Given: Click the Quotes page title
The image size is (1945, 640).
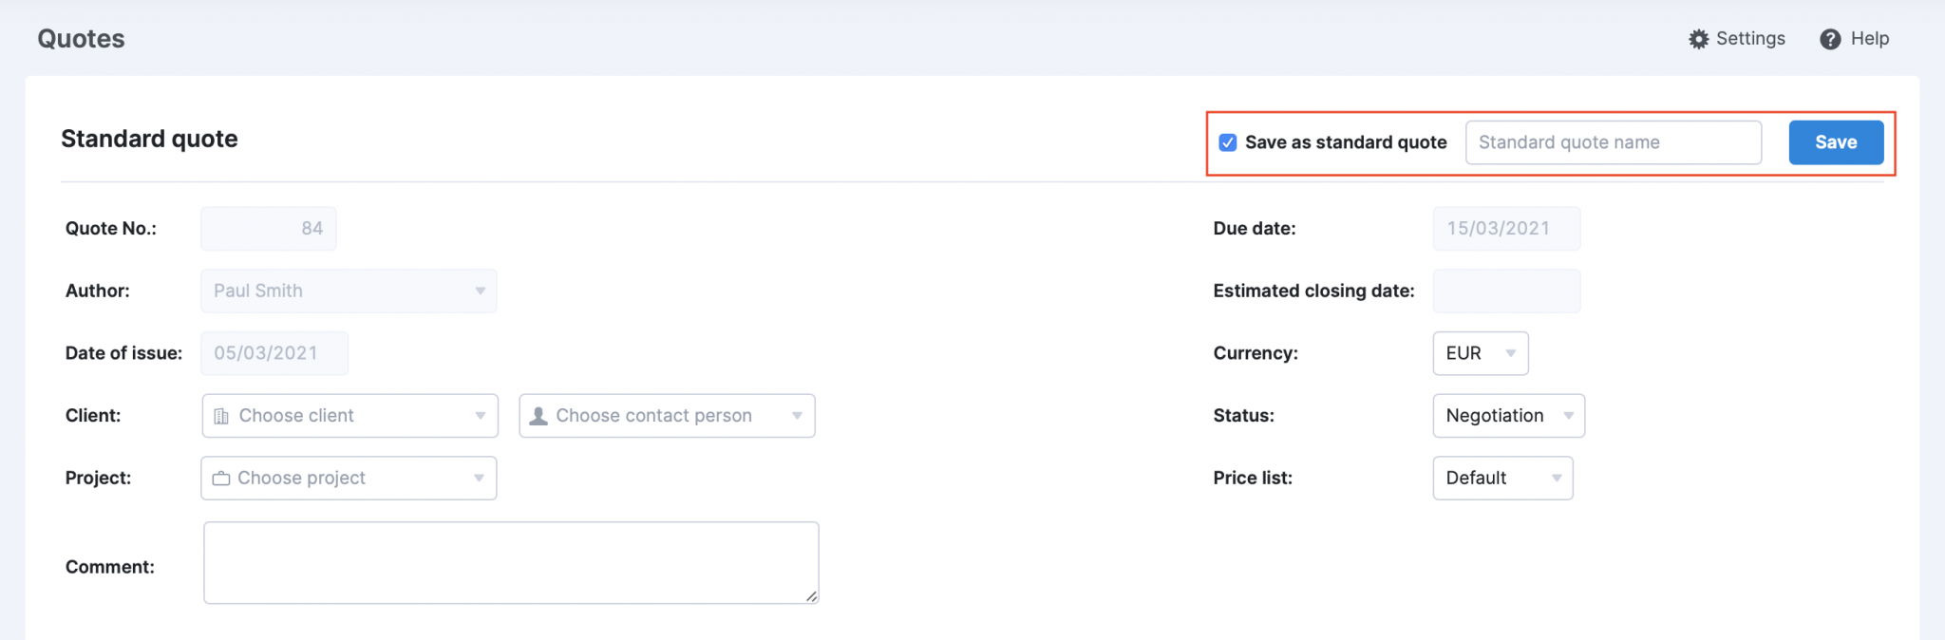Looking at the screenshot, I should coord(82,39).
